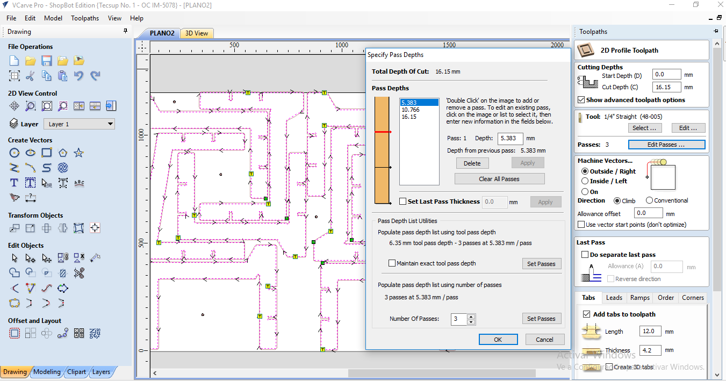The width and height of the screenshot is (726, 381).
Task: Open the Toolpaths menu
Action: click(85, 18)
